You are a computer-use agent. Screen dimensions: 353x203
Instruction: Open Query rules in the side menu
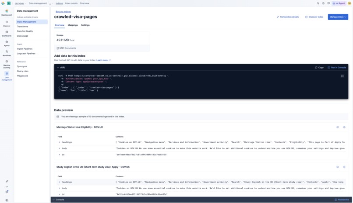(x=23, y=71)
